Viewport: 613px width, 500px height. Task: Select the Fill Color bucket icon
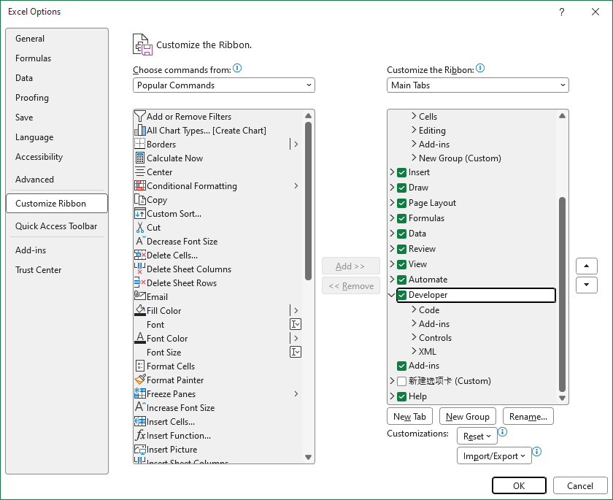point(140,310)
